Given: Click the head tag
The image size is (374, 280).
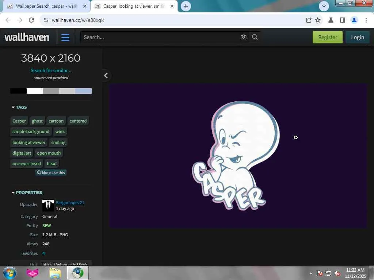Looking at the screenshot, I should (x=51, y=164).
